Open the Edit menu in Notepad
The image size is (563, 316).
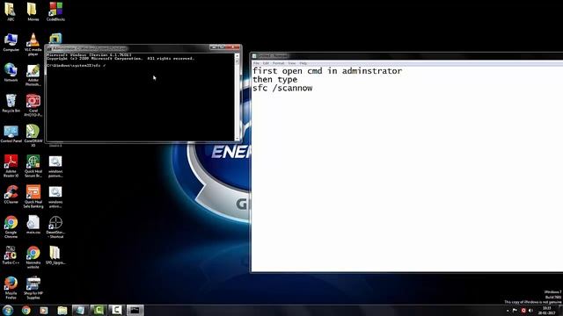(266, 63)
